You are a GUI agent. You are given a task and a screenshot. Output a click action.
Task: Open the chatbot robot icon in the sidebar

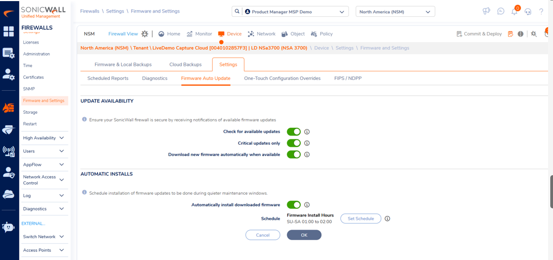point(9,227)
